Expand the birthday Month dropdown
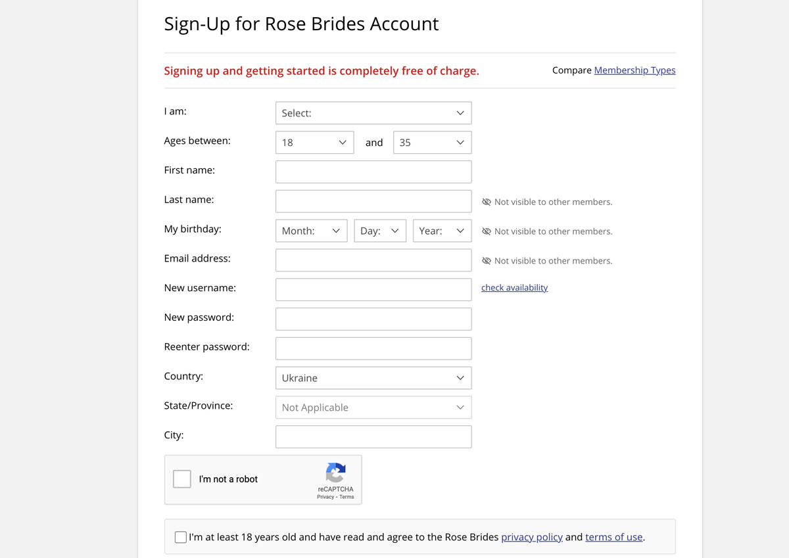 coord(311,231)
